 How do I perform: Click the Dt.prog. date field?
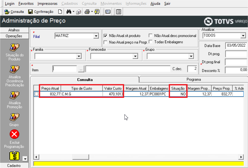(236, 54)
